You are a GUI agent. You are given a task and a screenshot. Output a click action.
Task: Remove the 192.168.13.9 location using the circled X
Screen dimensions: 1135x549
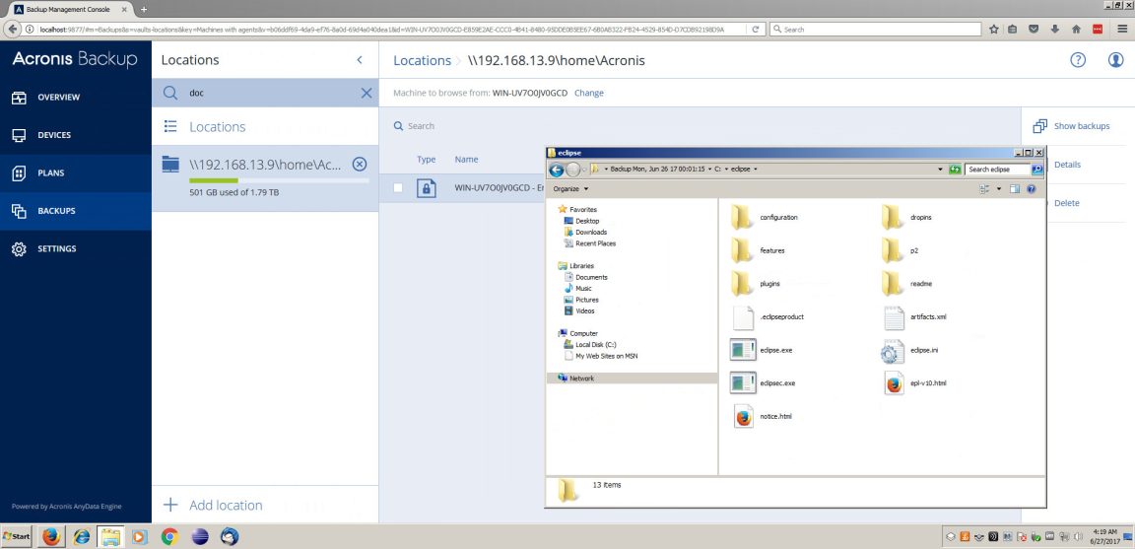(360, 164)
